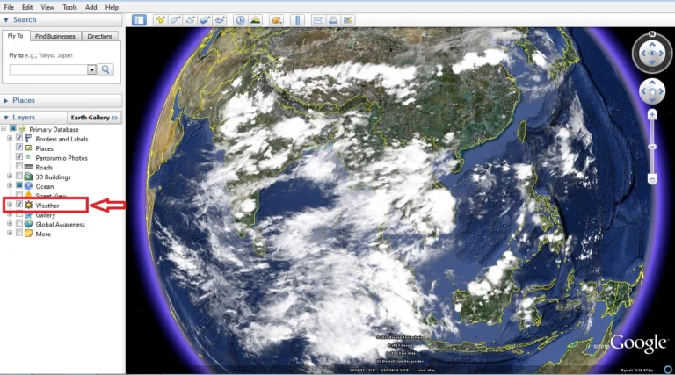Email the current view
Screen dimensions: 675x375
(x=318, y=20)
